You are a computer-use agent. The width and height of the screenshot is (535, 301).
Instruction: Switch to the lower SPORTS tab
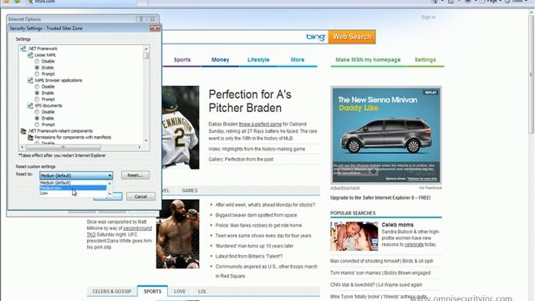152,292
